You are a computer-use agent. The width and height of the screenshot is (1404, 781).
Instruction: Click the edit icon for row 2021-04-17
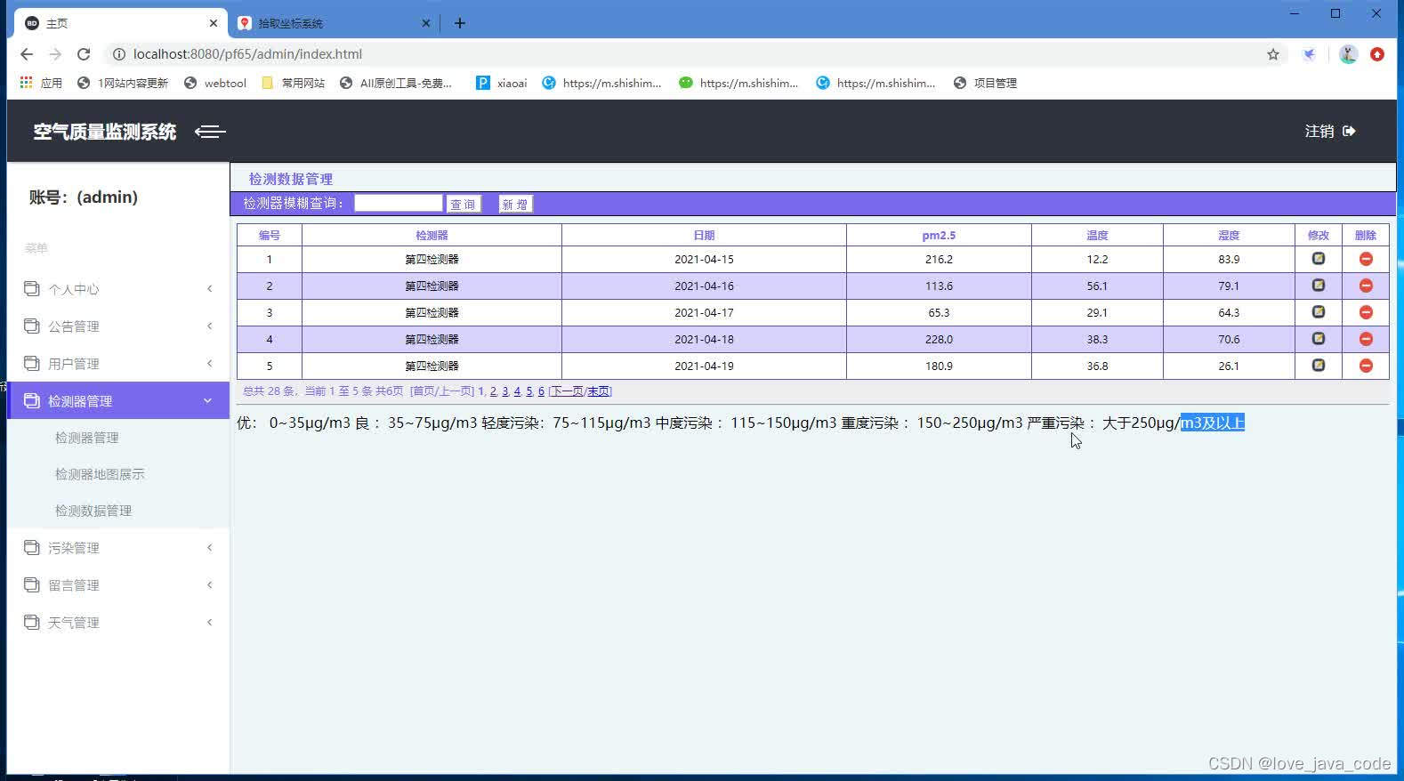point(1319,312)
